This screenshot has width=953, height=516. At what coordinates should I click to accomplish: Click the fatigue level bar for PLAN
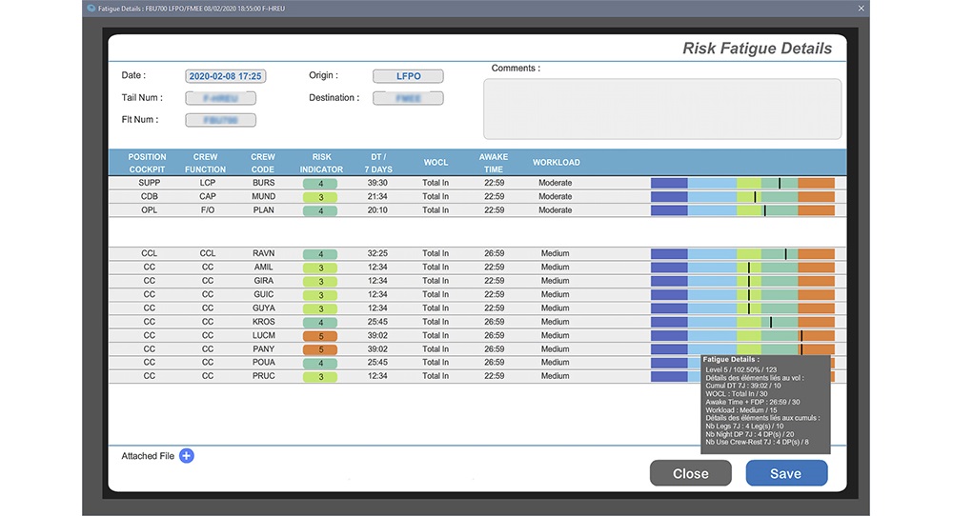(x=741, y=210)
